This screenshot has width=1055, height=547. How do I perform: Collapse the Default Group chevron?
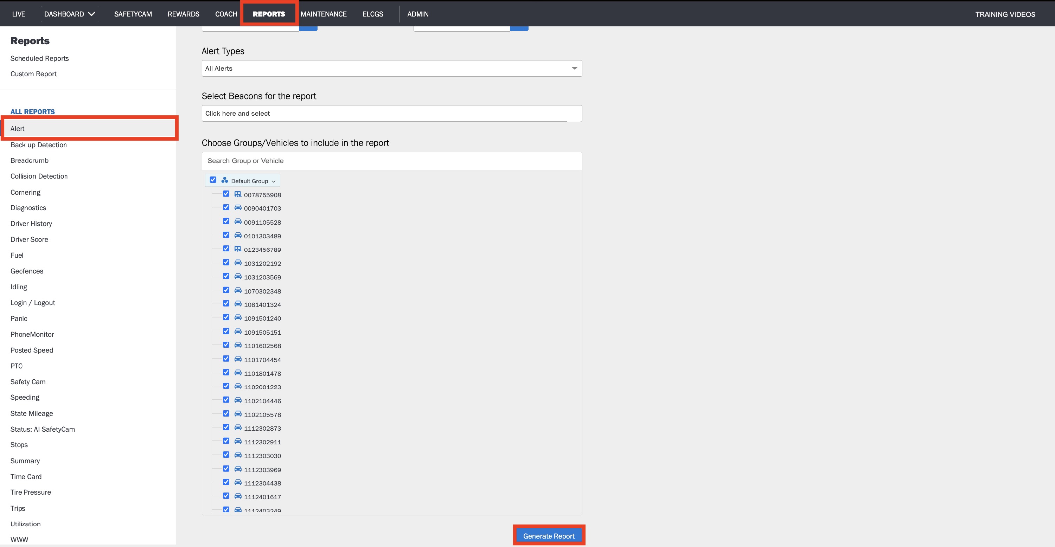274,181
